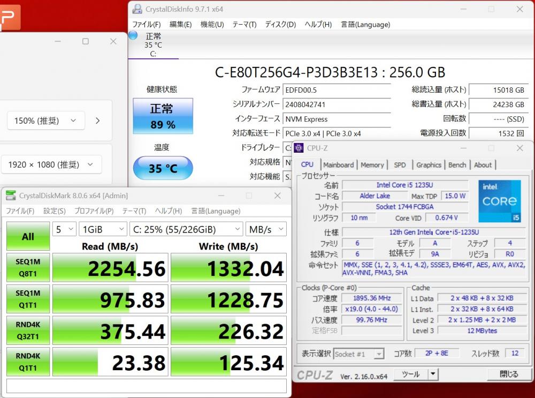Click the 正常 89 % health status button
The image size is (535, 398).
click(x=163, y=116)
